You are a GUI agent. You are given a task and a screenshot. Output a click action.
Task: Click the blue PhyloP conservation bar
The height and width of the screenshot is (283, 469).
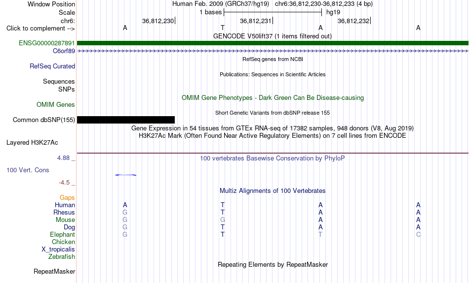[x=125, y=175]
